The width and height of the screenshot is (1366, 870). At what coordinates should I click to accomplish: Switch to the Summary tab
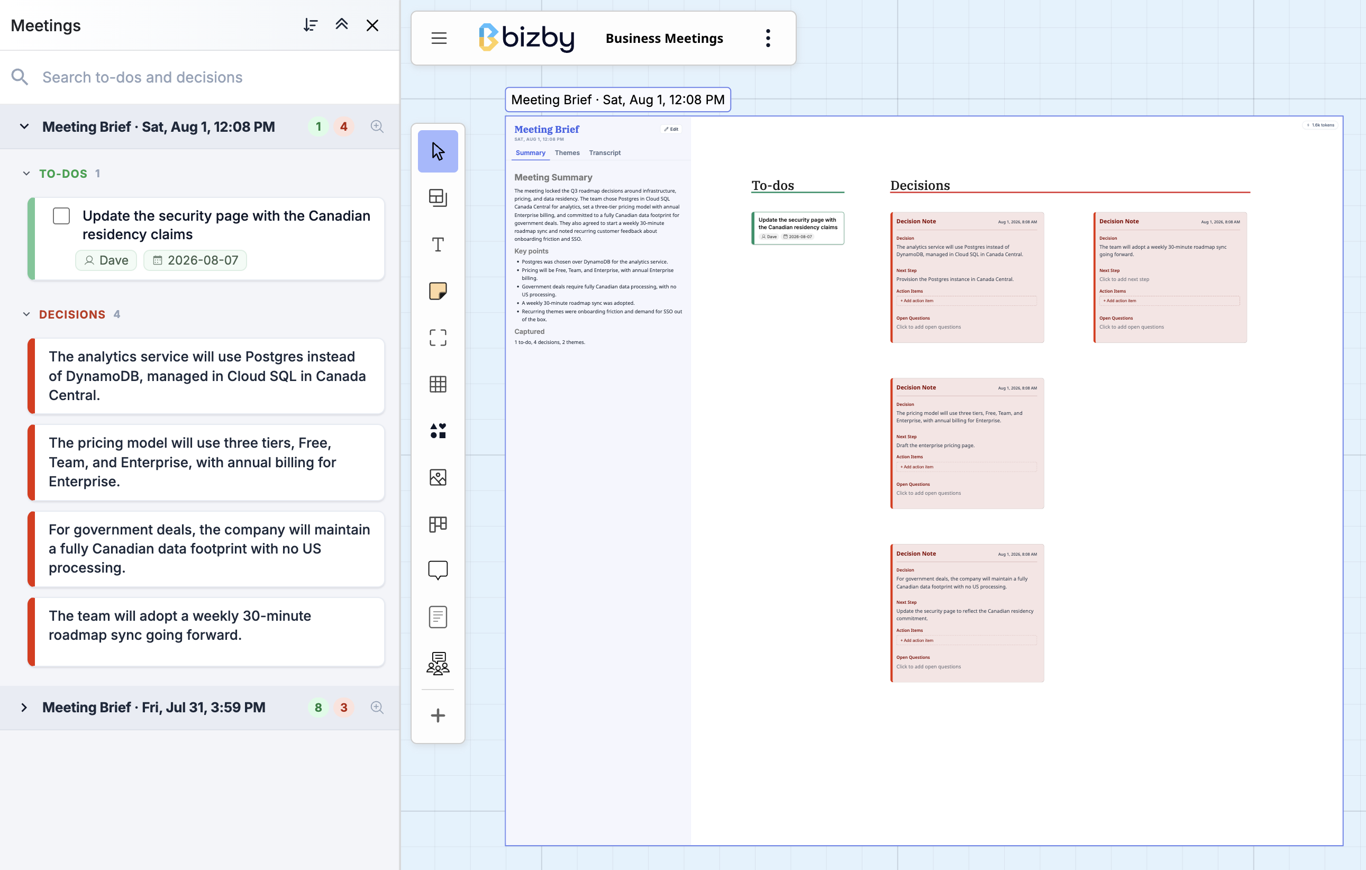coord(530,152)
